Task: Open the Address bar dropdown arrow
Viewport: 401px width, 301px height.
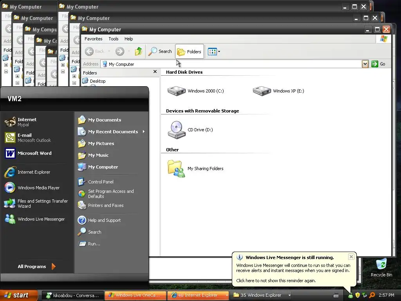Action: [365, 64]
